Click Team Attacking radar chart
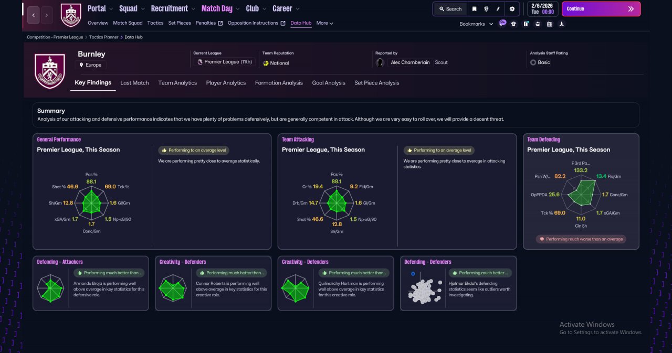 (x=336, y=202)
